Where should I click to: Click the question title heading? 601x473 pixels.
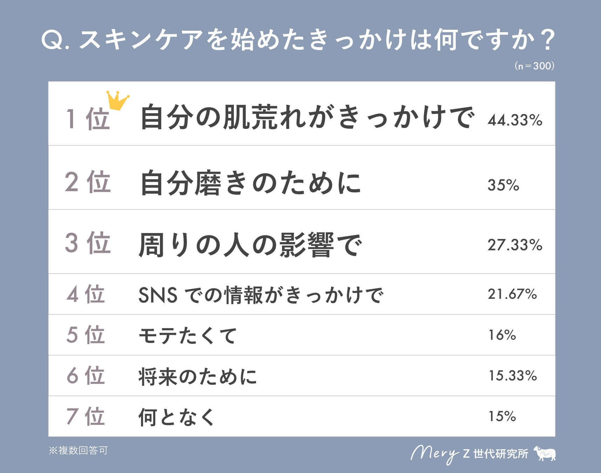point(298,39)
